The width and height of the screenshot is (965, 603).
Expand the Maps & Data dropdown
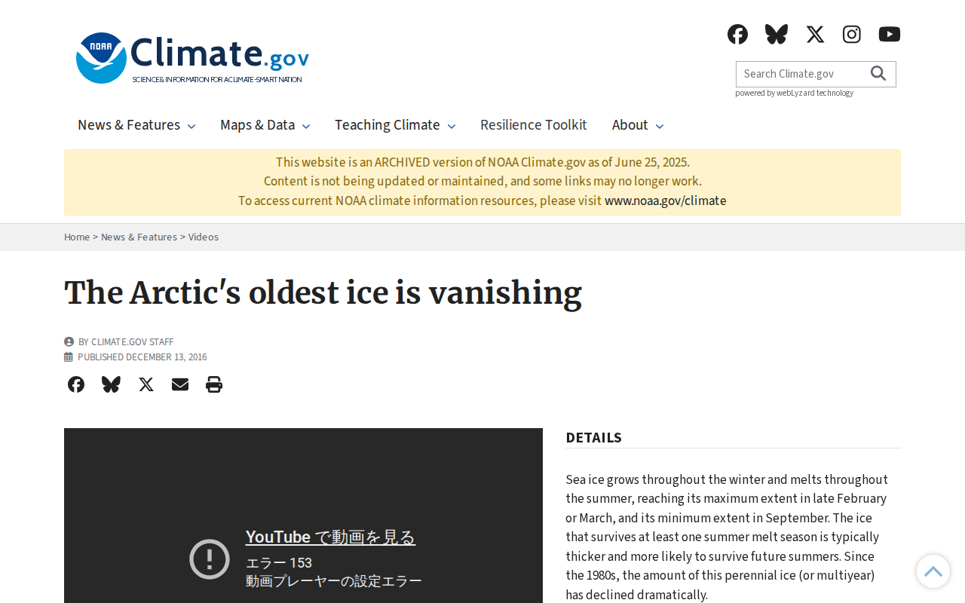click(265, 125)
